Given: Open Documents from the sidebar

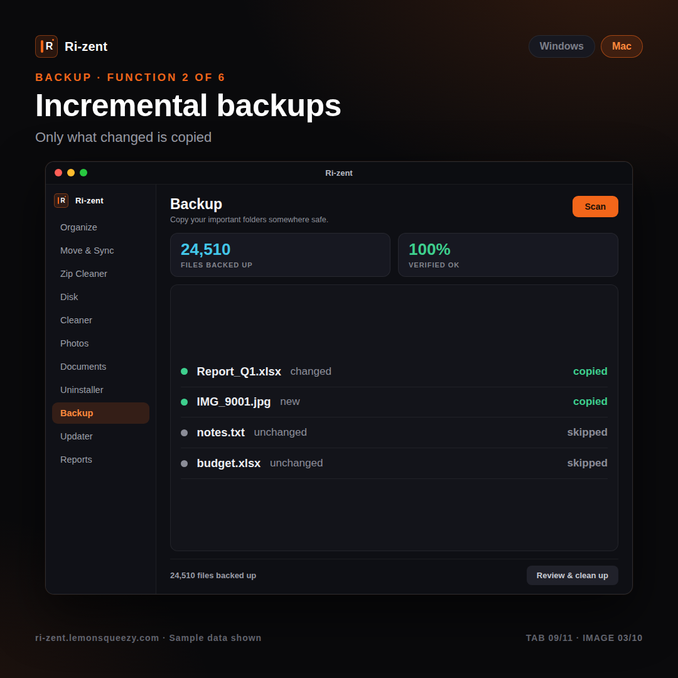Looking at the screenshot, I should pyautogui.click(x=100, y=367).
